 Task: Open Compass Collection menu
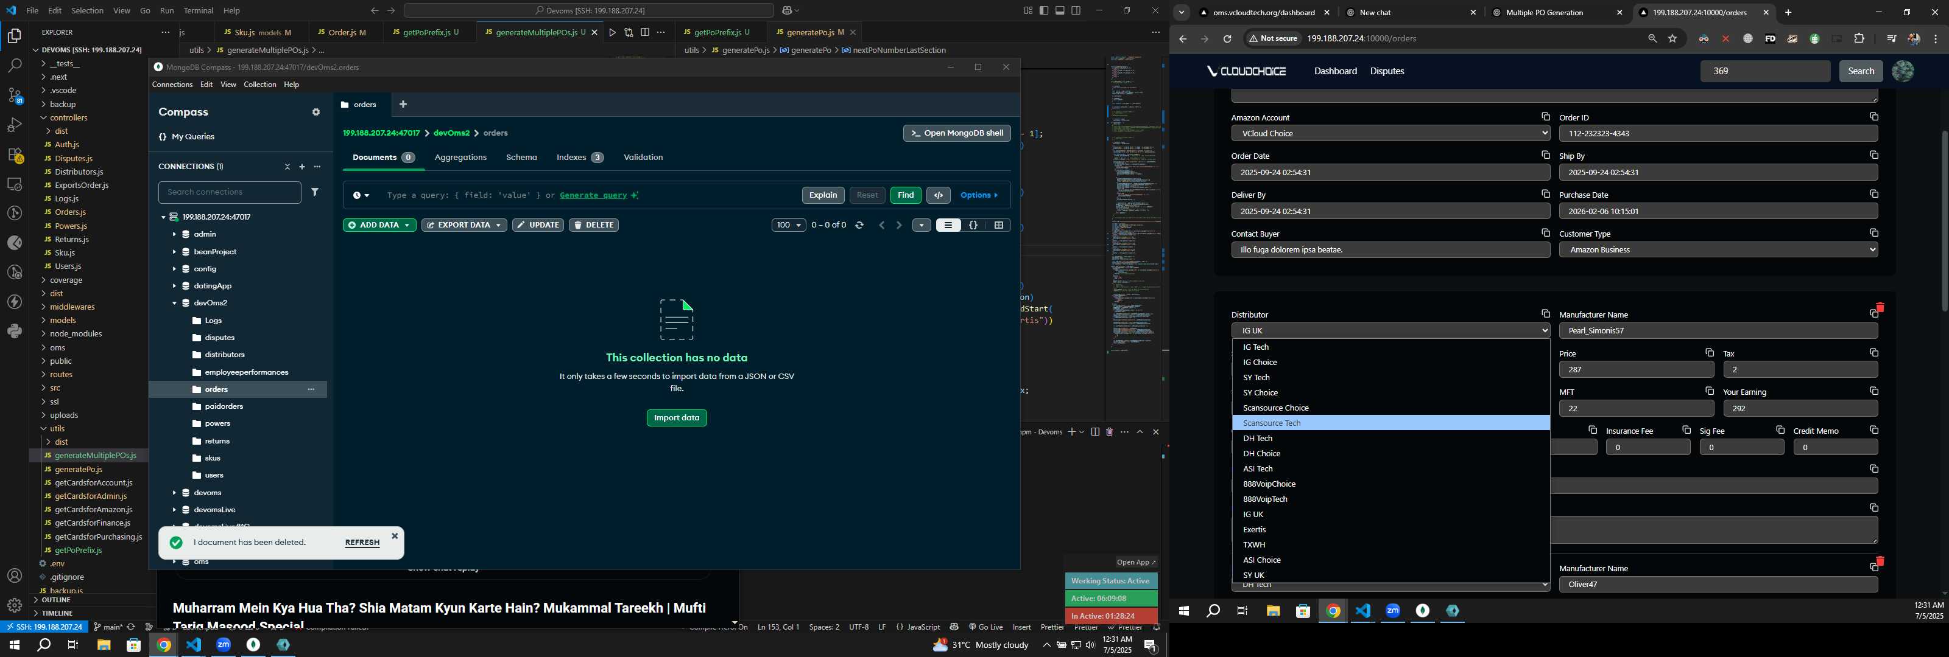[259, 85]
